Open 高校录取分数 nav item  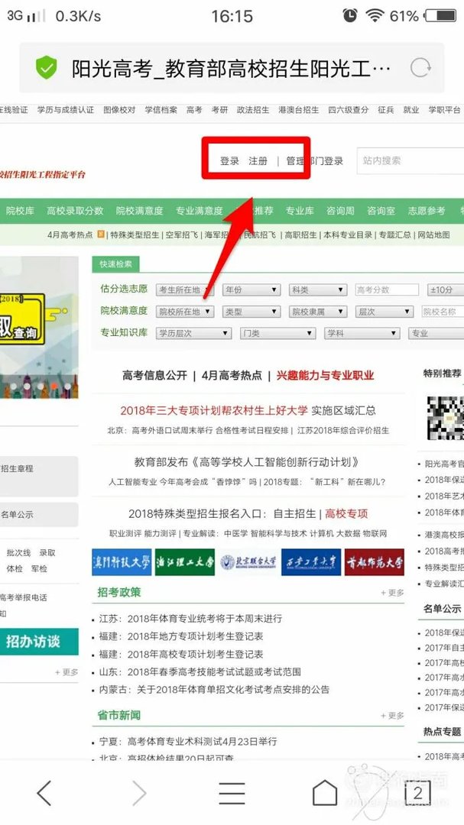coord(75,211)
